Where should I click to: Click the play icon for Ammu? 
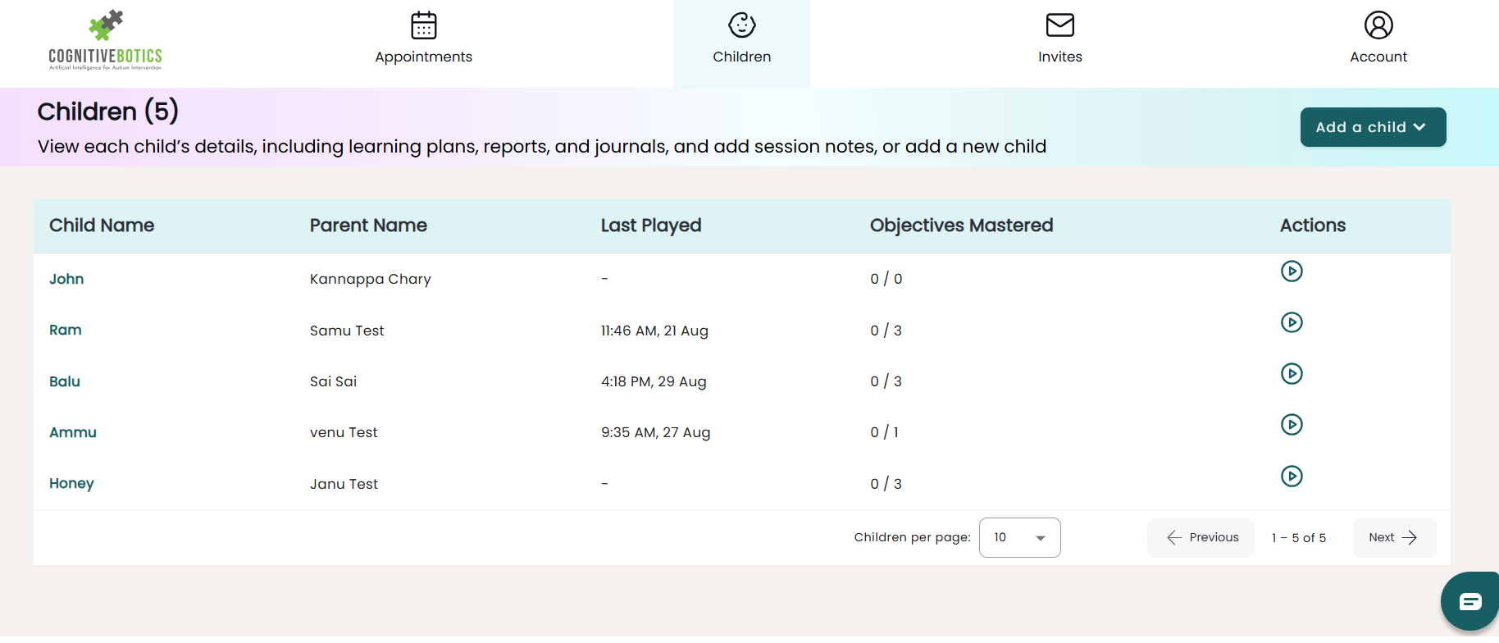(x=1292, y=425)
